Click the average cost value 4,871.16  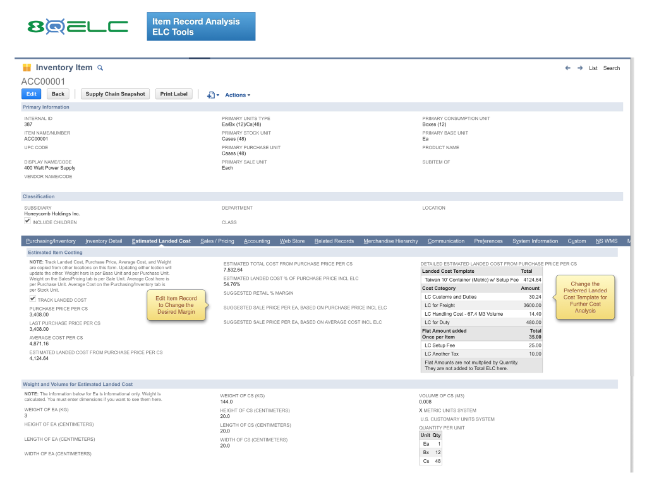[x=39, y=344]
